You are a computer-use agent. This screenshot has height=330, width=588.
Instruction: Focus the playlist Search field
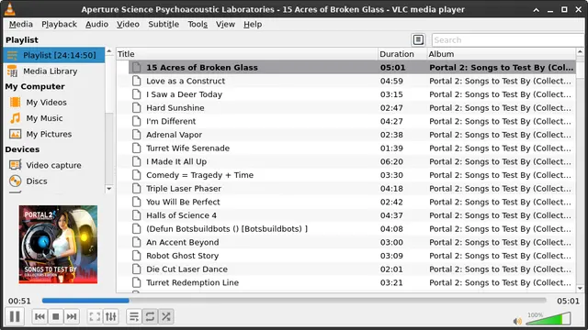click(x=508, y=40)
